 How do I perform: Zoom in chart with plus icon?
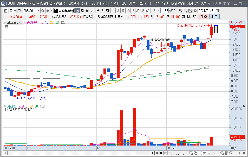point(240,153)
